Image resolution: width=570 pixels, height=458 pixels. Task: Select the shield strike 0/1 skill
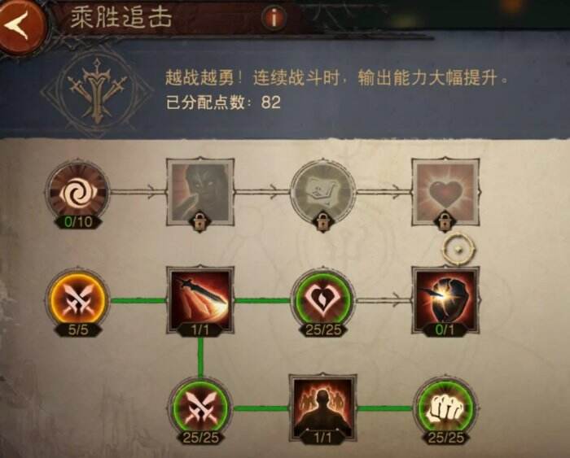445,300
